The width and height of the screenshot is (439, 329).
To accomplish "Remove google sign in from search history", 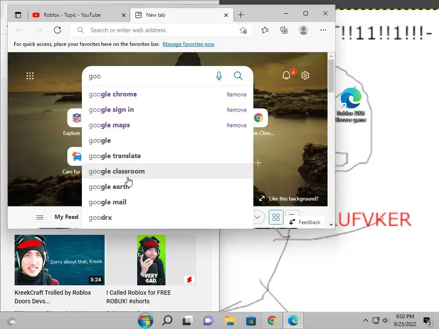I will tap(237, 110).
